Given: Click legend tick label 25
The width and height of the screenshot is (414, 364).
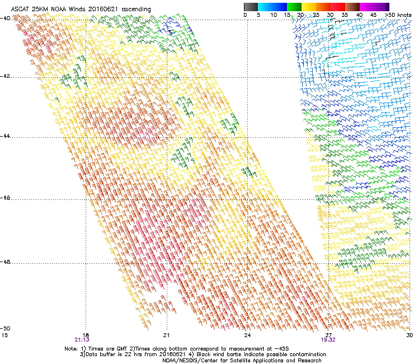Looking at the screenshot, I should tap(316, 15).
